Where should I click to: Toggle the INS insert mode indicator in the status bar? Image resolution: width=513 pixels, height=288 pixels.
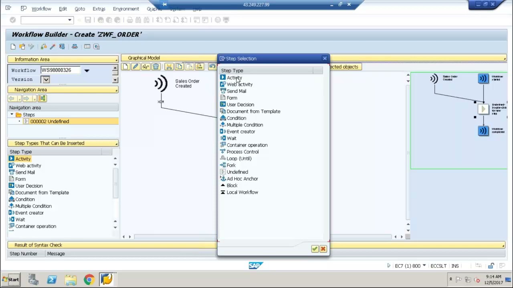(455, 266)
